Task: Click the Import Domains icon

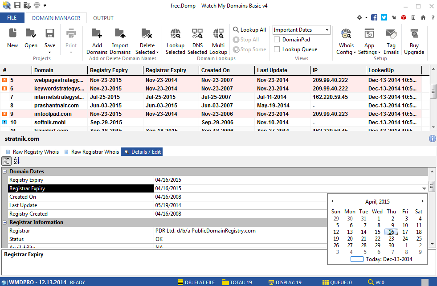Action: click(120, 33)
